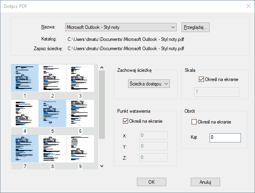Select PDF page thumbnail 7

25,148
